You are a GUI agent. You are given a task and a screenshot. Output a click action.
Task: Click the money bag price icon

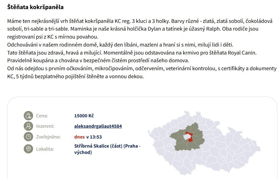28,116
